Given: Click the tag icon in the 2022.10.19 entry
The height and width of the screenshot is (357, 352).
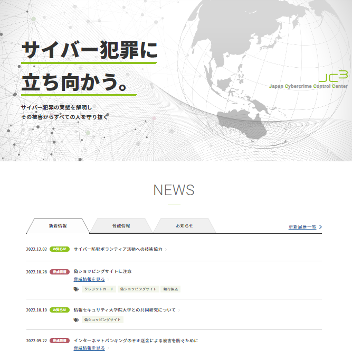Looking at the screenshot, I should 76,320.
